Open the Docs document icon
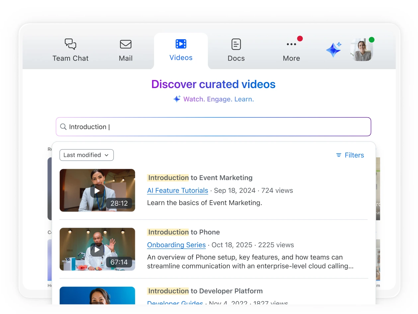The image size is (418, 314). [236, 44]
